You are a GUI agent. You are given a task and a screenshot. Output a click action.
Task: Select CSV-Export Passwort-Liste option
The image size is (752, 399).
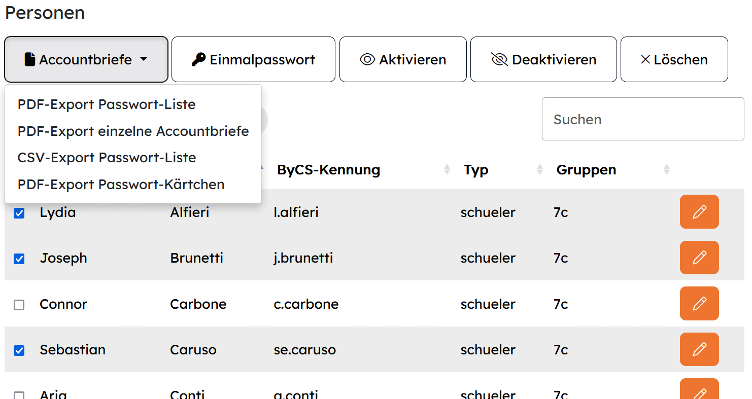pyautogui.click(x=107, y=158)
